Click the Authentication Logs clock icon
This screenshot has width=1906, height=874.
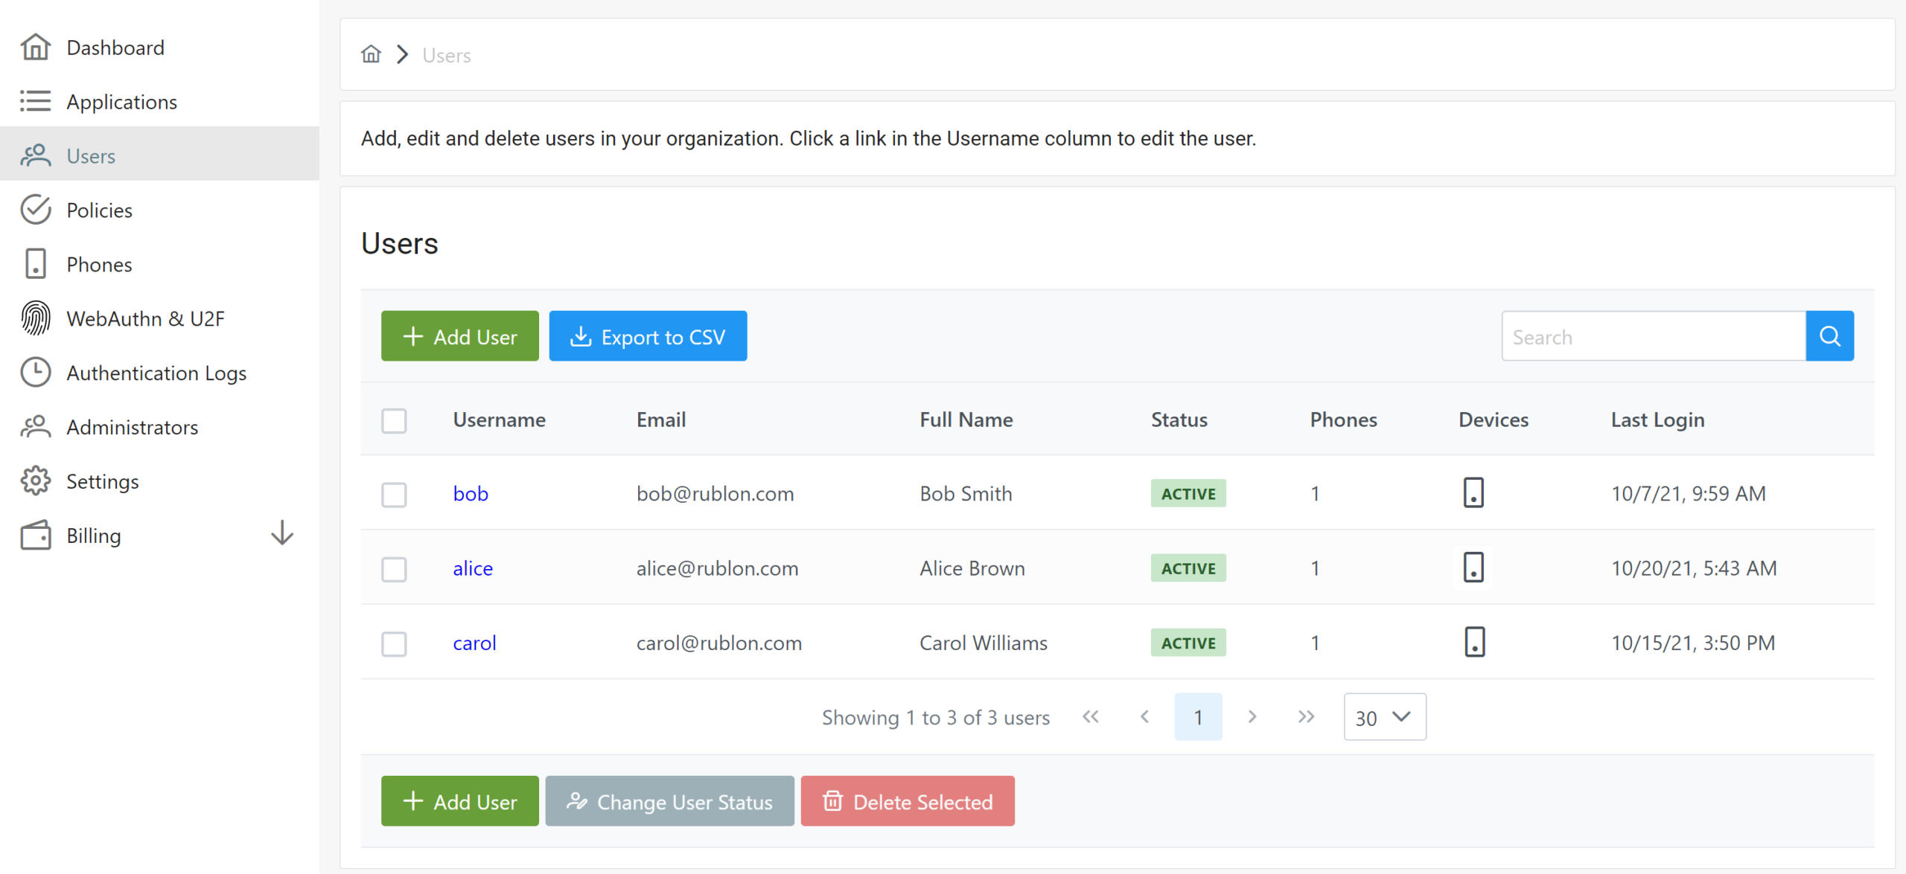click(35, 373)
